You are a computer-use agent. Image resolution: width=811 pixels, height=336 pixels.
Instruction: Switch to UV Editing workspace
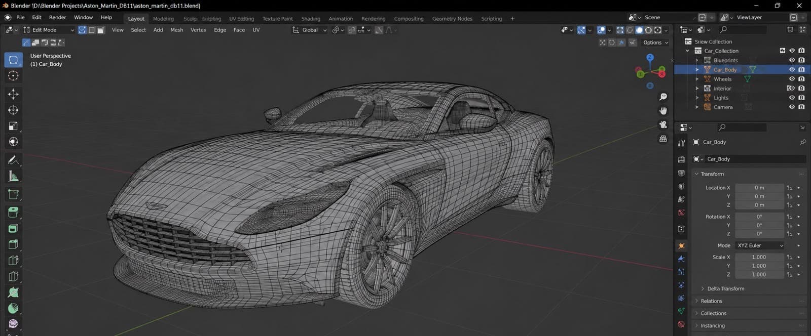pyautogui.click(x=241, y=19)
